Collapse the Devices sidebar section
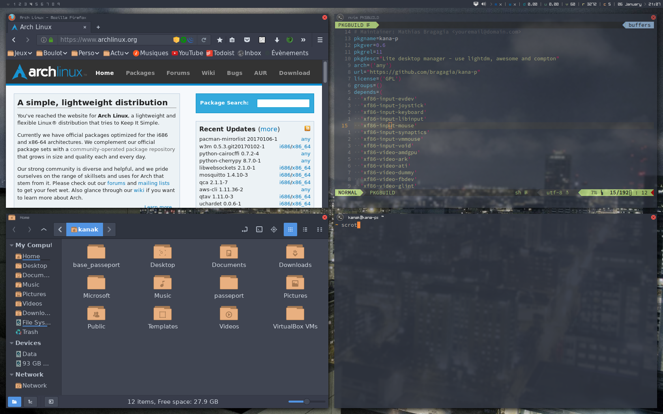Viewport: 663px width, 414px height. pyautogui.click(x=11, y=343)
